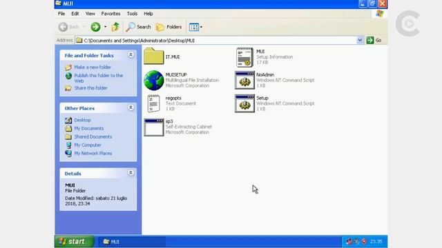Click the Go button
The image size is (442, 248).
tap(374, 40)
